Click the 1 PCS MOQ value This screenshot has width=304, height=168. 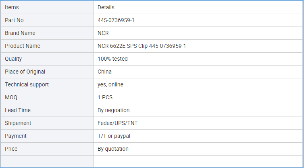click(105, 97)
